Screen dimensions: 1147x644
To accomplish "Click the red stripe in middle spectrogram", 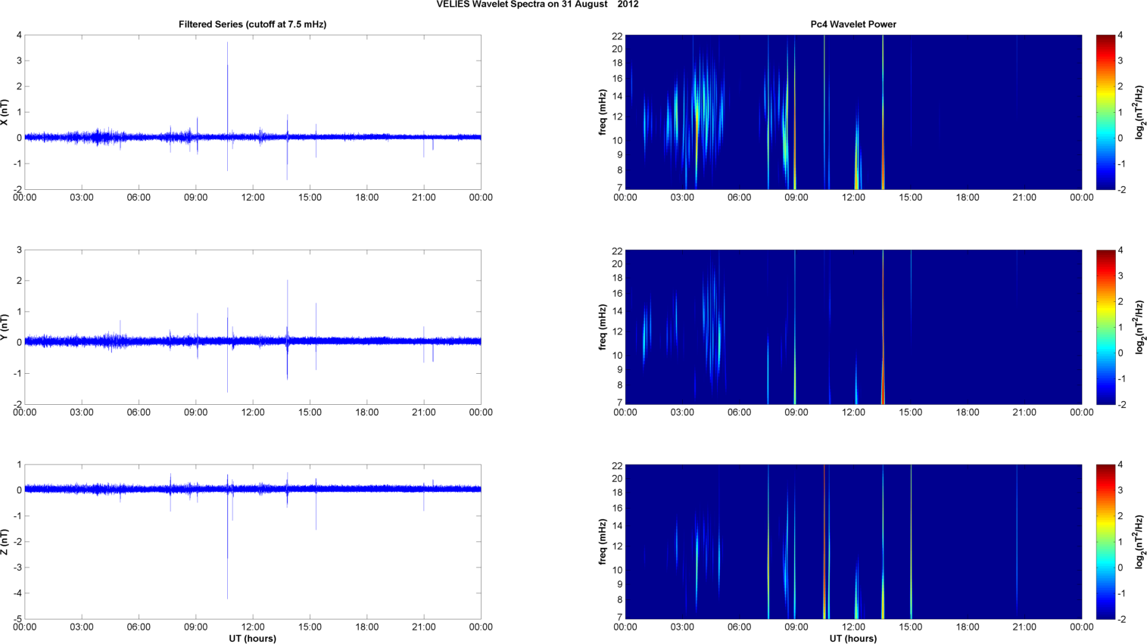I will coord(883,325).
